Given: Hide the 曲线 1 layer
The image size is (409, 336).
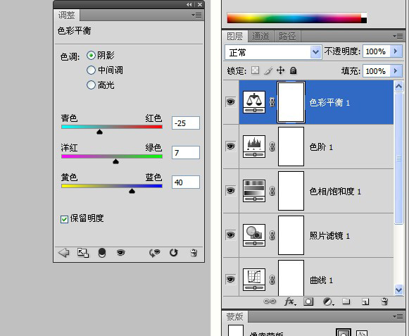Looking at the screenshot, I should [x=231, y=279].
